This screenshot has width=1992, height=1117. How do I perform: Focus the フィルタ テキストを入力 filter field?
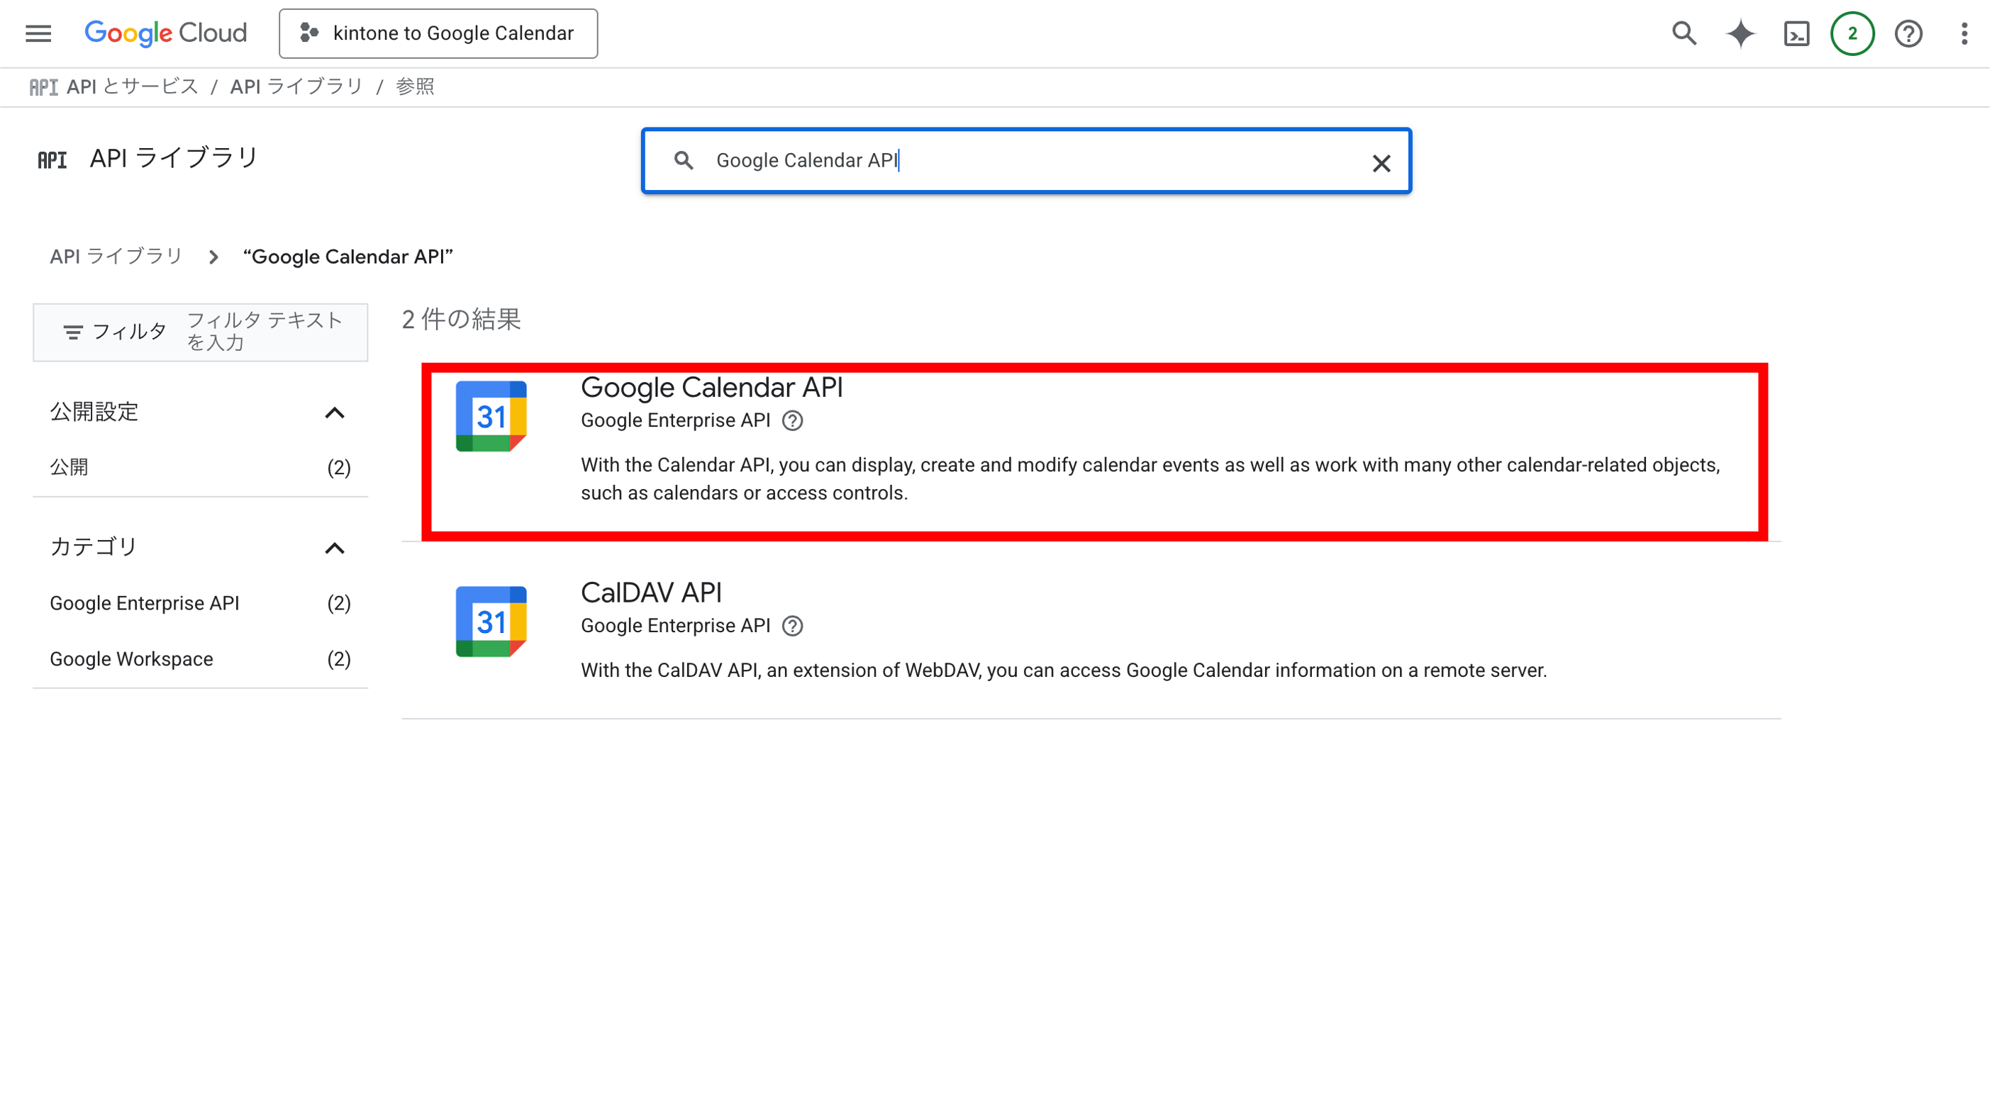[265, 332]
